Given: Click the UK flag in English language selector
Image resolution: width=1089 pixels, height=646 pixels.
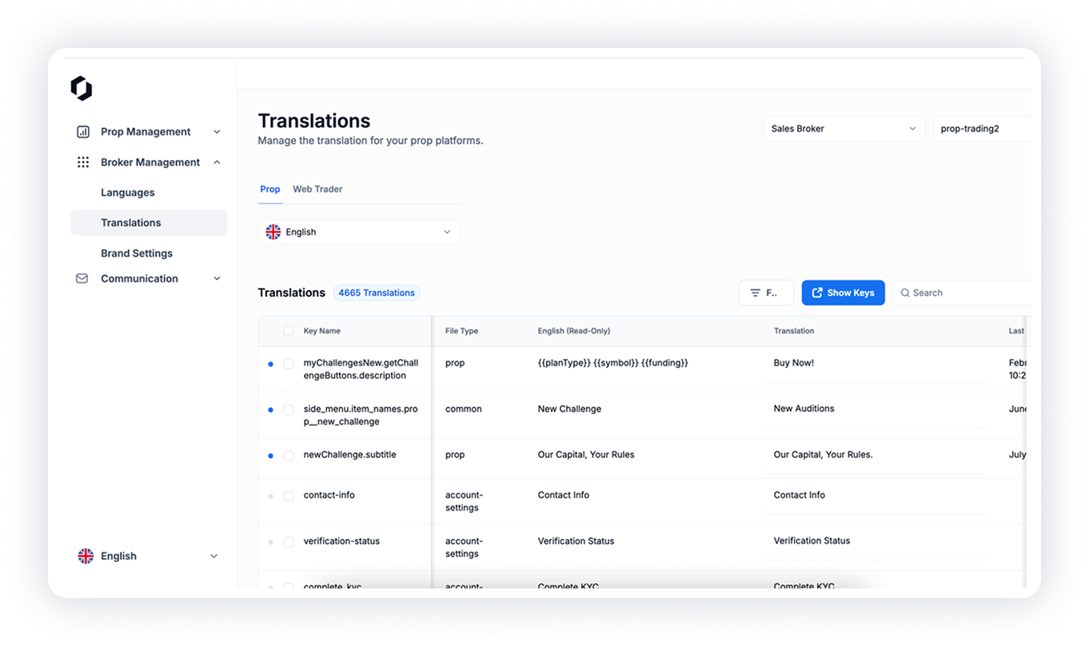Looking at the screenshot, I should coord(273,233).
